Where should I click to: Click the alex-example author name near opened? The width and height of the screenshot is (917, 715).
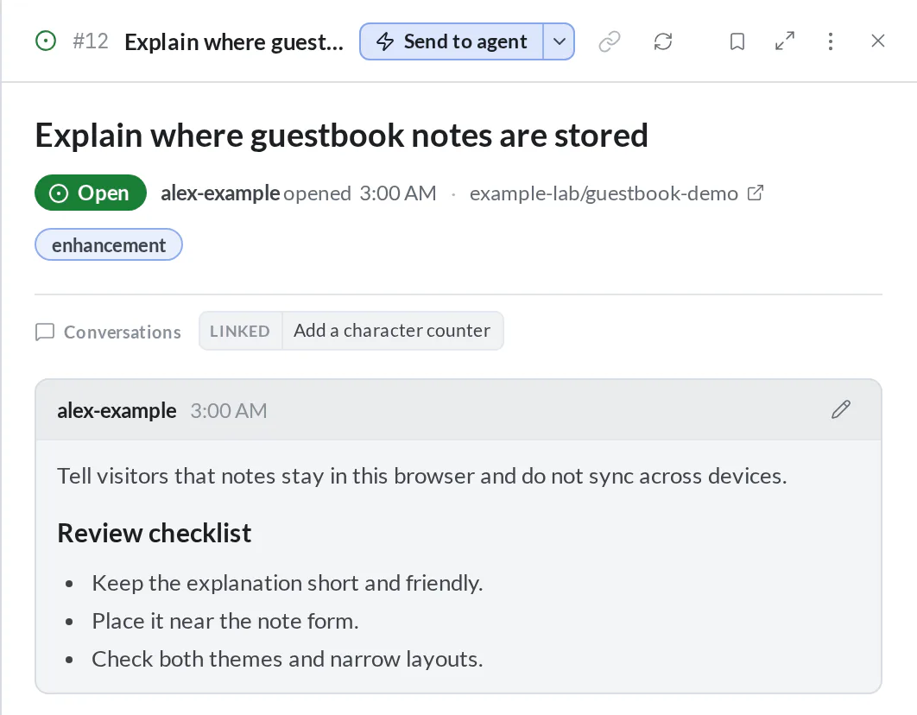(x=220, y=193)
